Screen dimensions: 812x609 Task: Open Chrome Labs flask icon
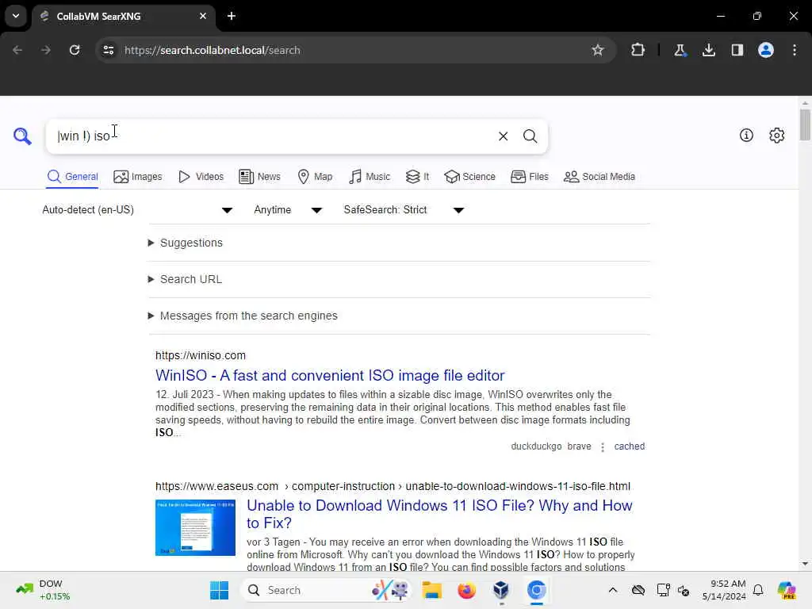[680, 50]
